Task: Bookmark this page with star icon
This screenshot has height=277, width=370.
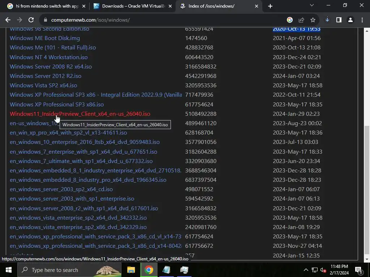Action: pos(313,20)
